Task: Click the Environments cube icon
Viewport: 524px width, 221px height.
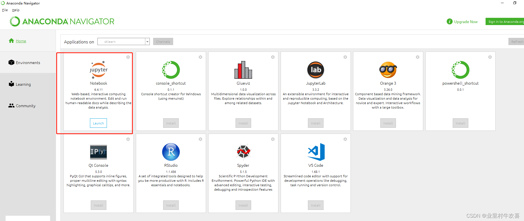Action: 11,62
